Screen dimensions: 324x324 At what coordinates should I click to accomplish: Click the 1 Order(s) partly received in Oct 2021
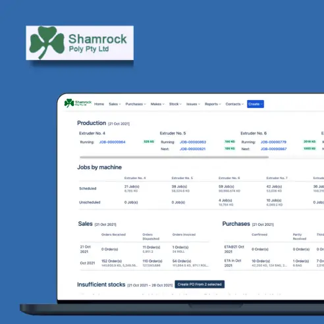pyautogui.click(x=301, y=261)
